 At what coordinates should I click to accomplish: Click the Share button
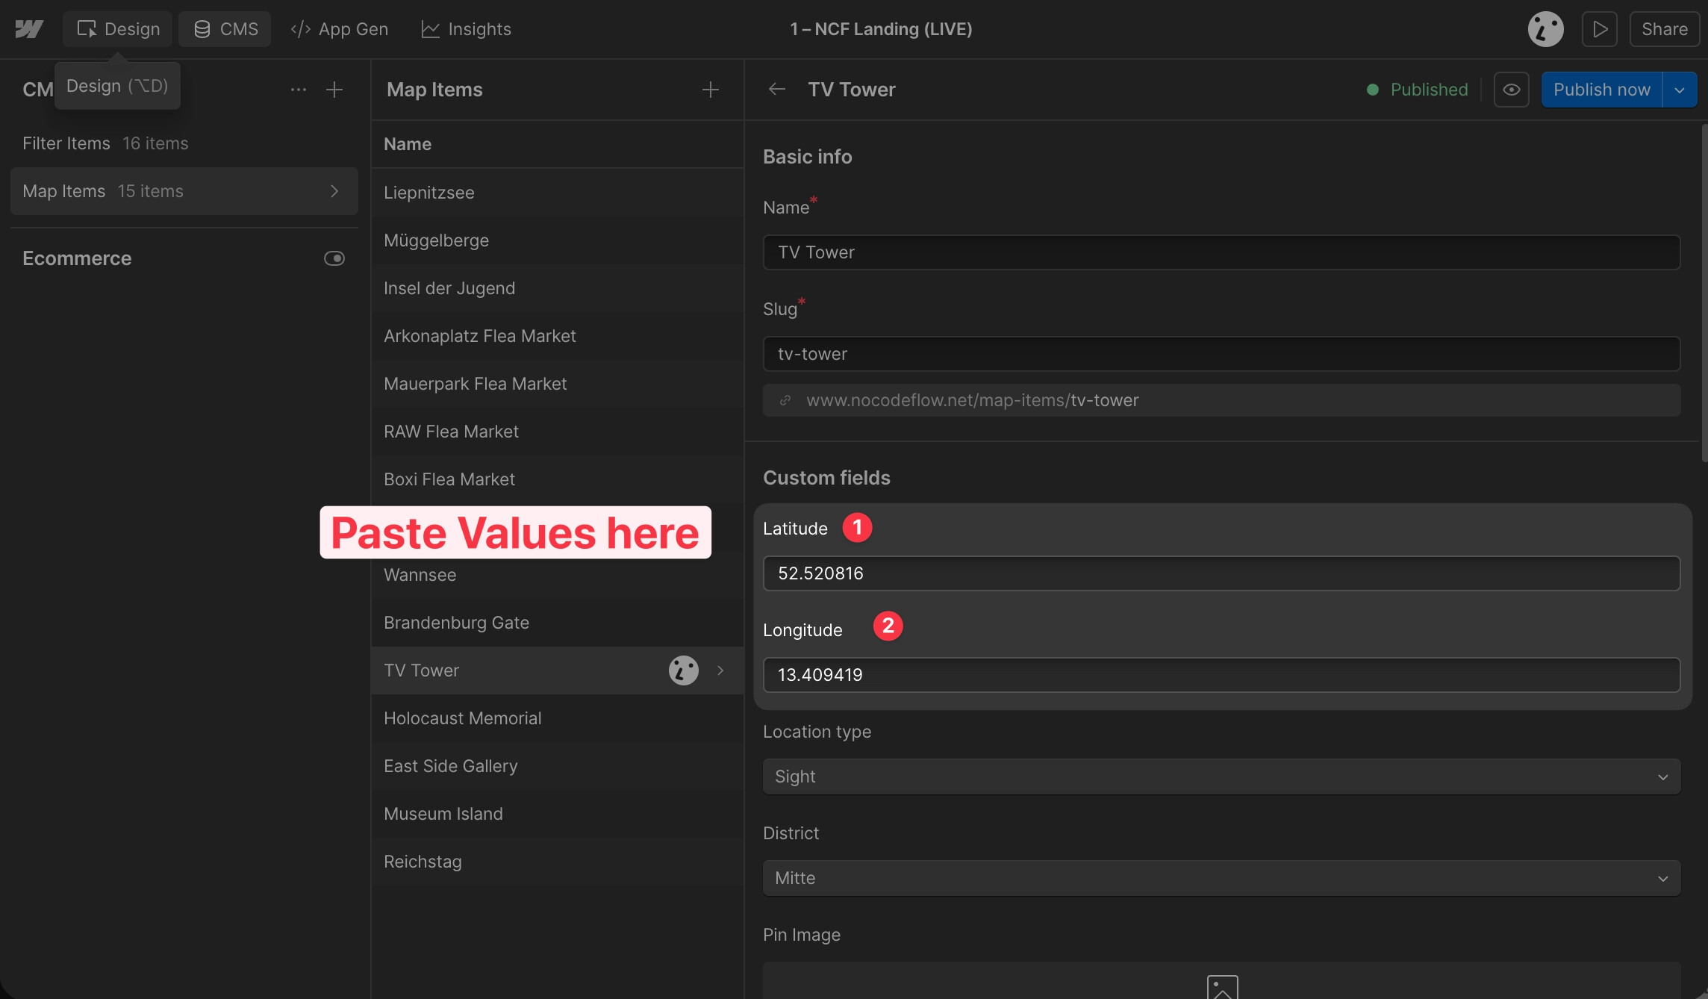(1665, 29)
